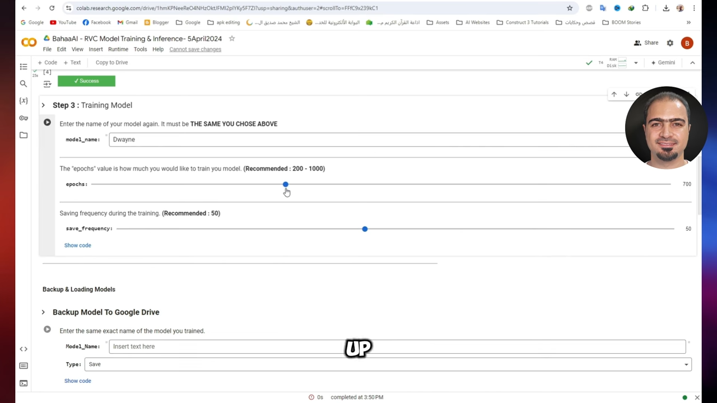
Task: Run the Backup Model cell play button
Action: tap(47, 330)
